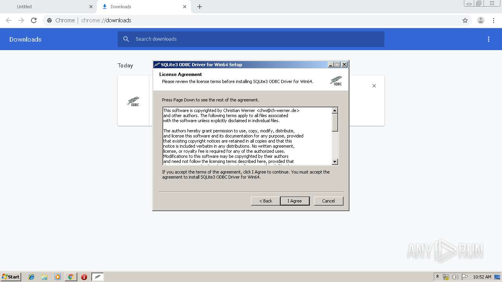The height and width of the screenshot is (282, 502).
Task: Open Downloads page more actions menu
Action: point(489,39)
